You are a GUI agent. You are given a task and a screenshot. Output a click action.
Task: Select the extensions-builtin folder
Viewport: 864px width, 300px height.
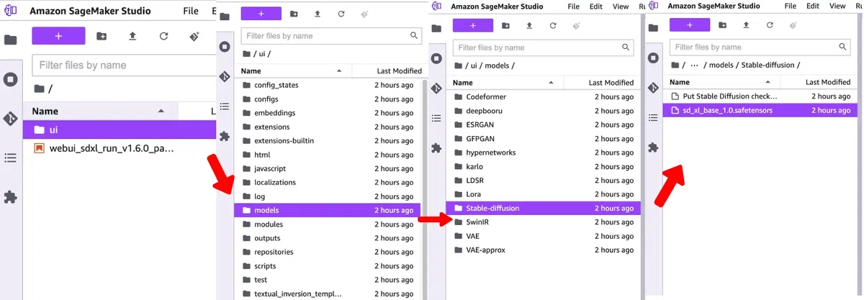[328, 140]
